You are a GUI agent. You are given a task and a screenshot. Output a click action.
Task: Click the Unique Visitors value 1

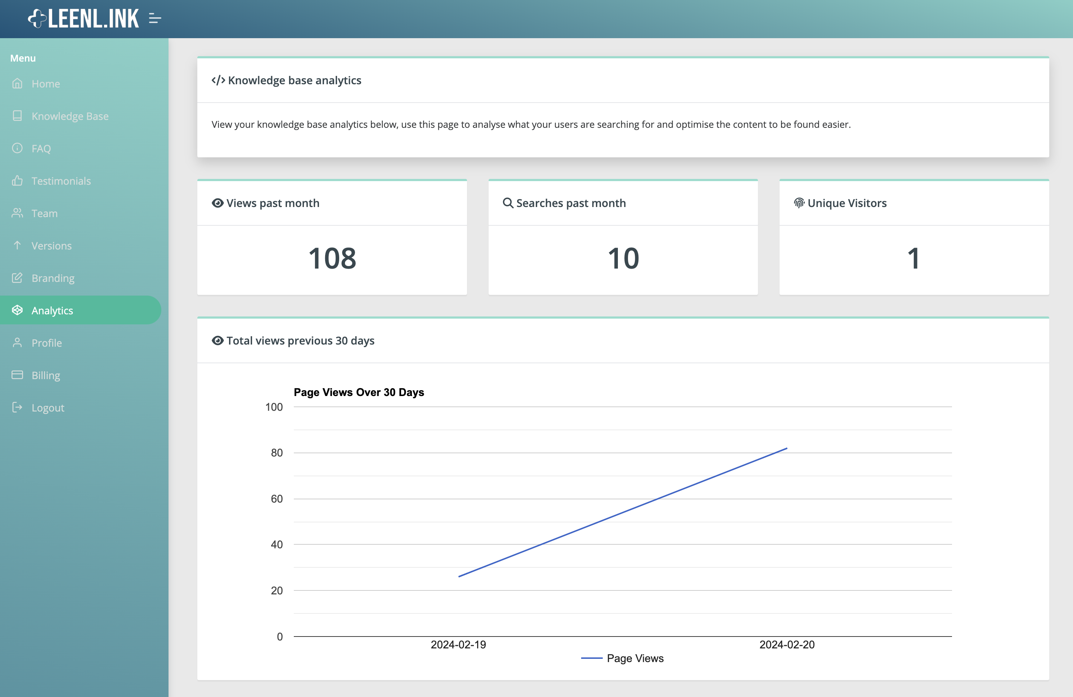click(914, 258)
